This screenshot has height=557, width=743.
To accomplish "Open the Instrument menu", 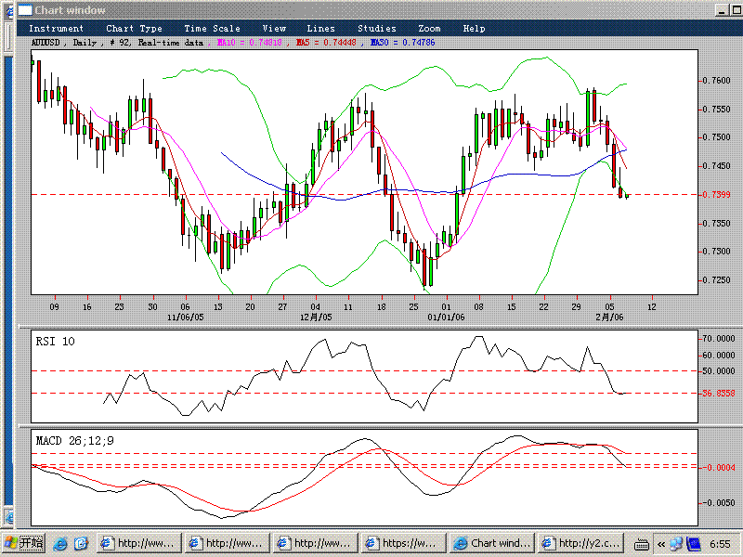I will pos(56,29).
